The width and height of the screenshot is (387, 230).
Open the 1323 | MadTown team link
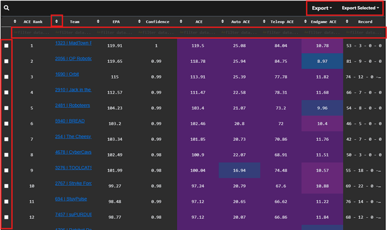point(73,43)
